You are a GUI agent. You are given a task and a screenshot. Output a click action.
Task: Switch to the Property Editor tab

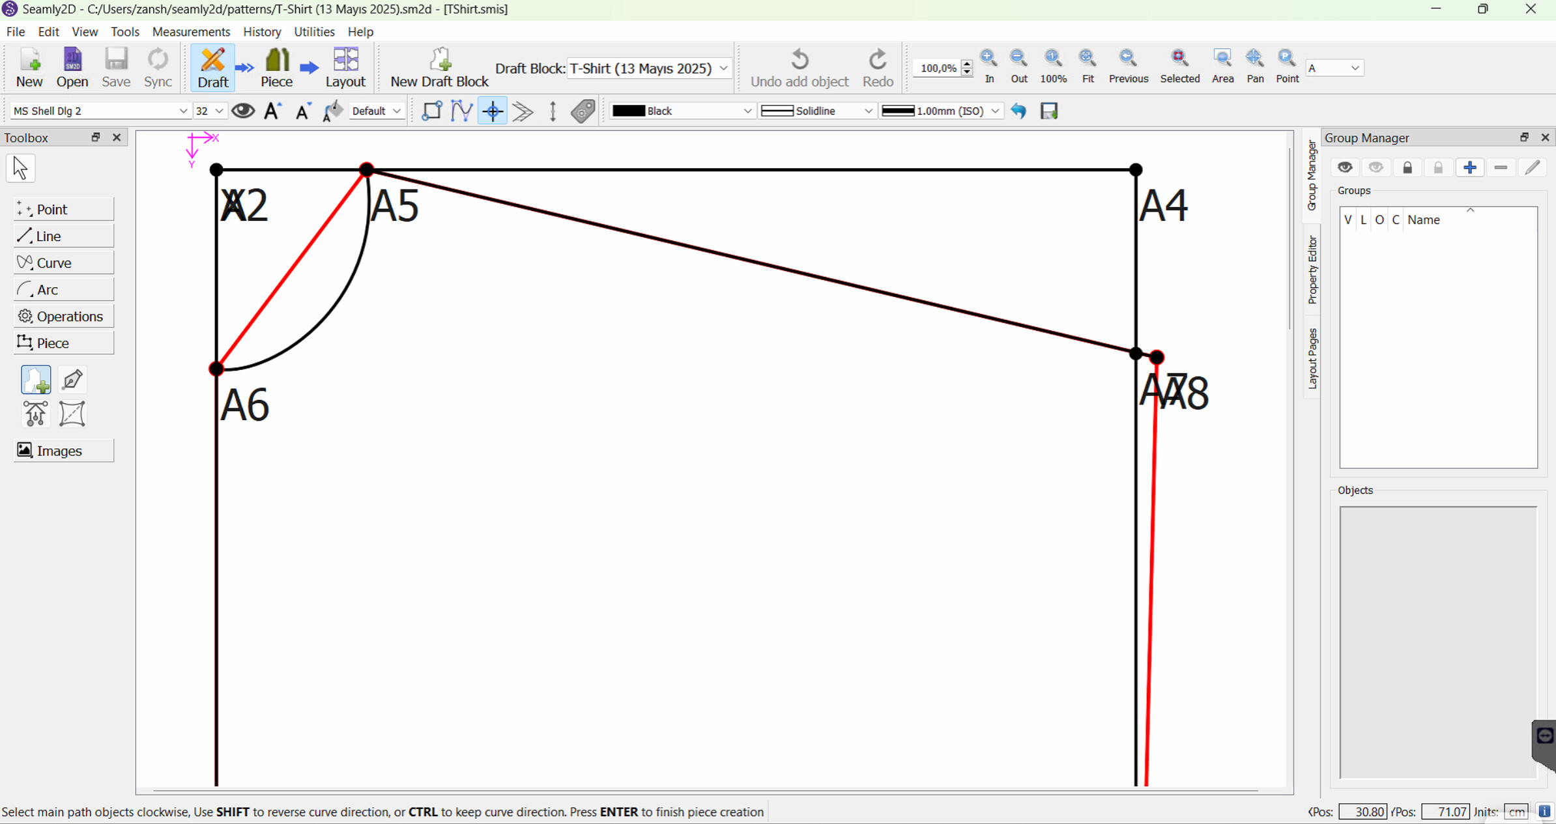point(1312,270)
